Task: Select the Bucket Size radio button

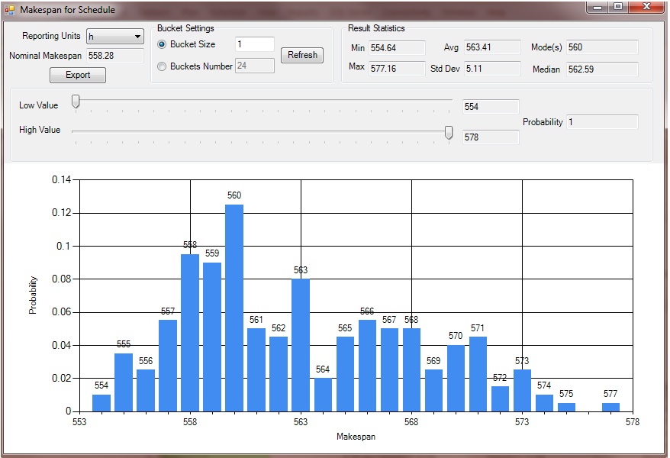Action: 162,44
